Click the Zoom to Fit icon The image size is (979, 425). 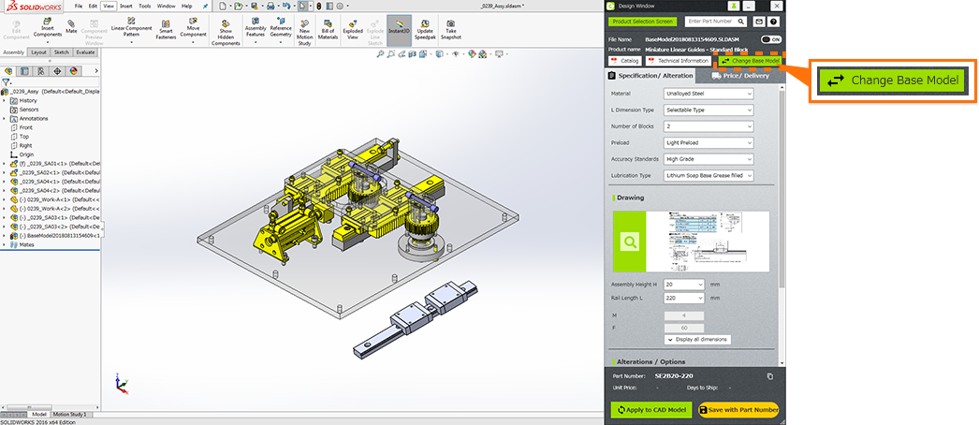click(x=380, y=54)
